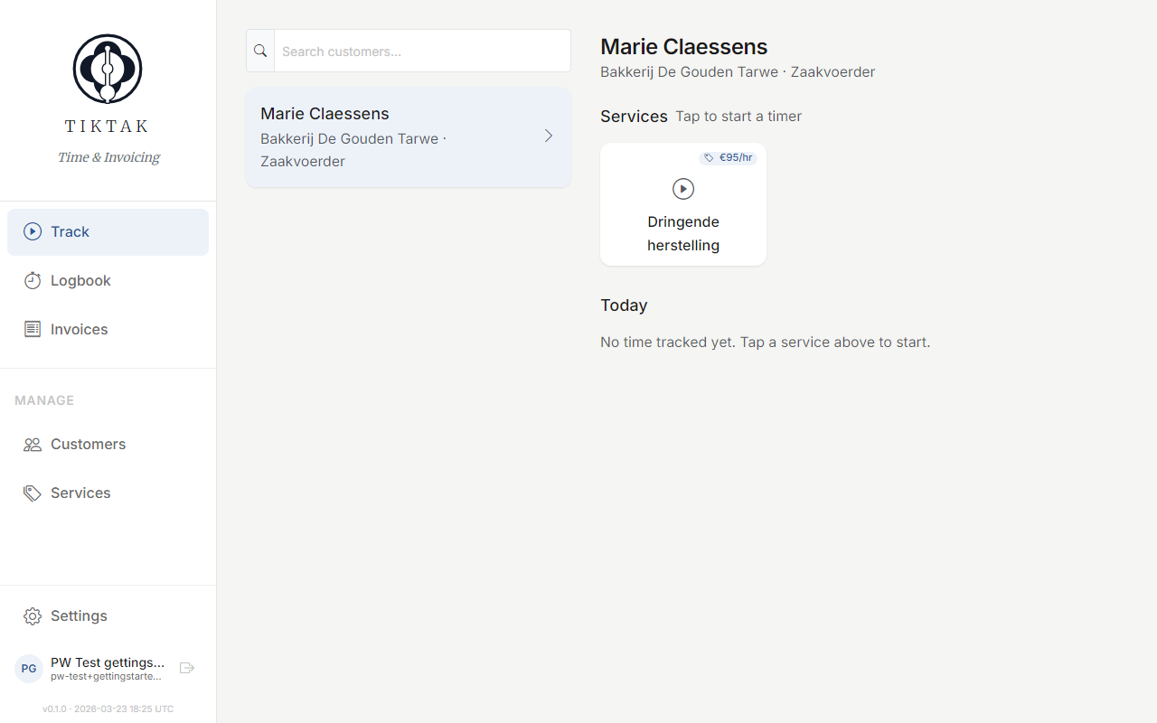Click the Services tag icon in the sidebar

33,493
